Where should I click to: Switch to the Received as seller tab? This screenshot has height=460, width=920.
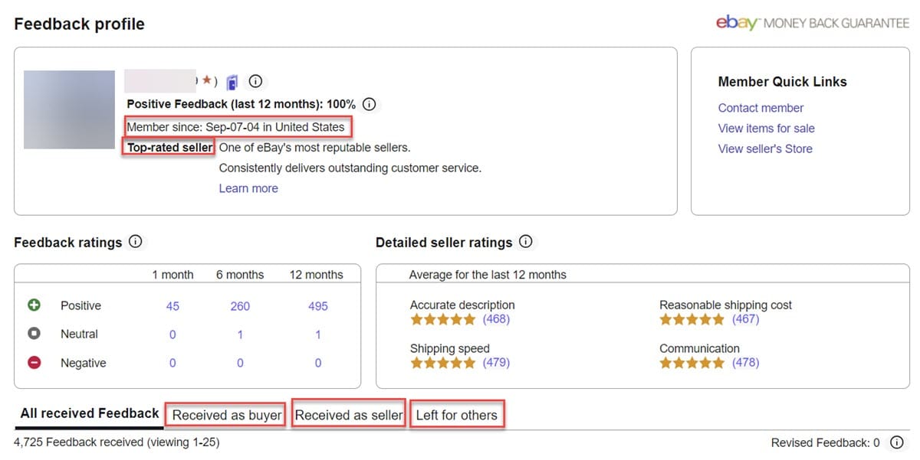tap(349, 415)
